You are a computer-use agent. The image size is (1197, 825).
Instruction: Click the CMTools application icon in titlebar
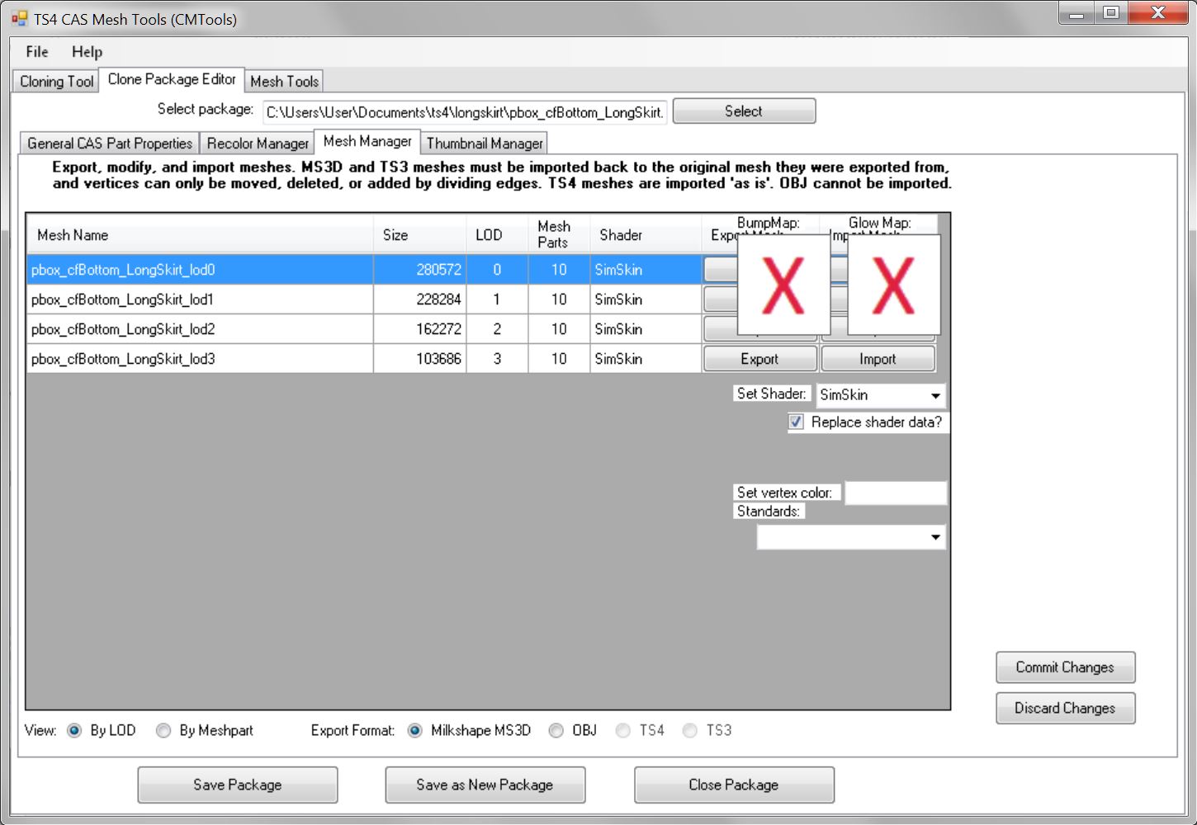click(18, 18)
